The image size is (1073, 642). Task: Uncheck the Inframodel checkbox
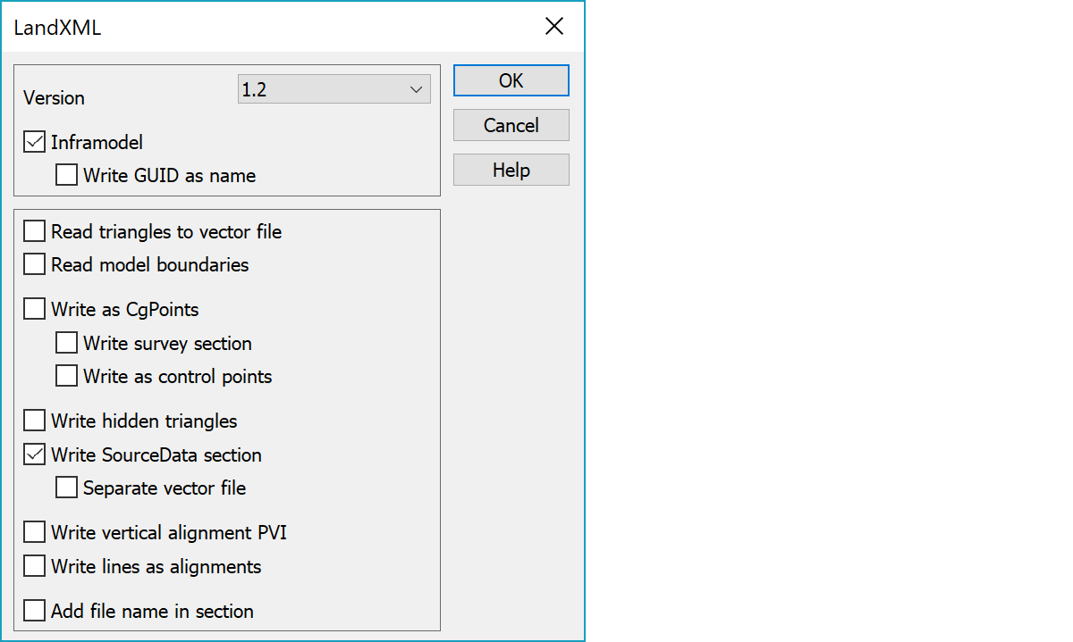[35, 142]
